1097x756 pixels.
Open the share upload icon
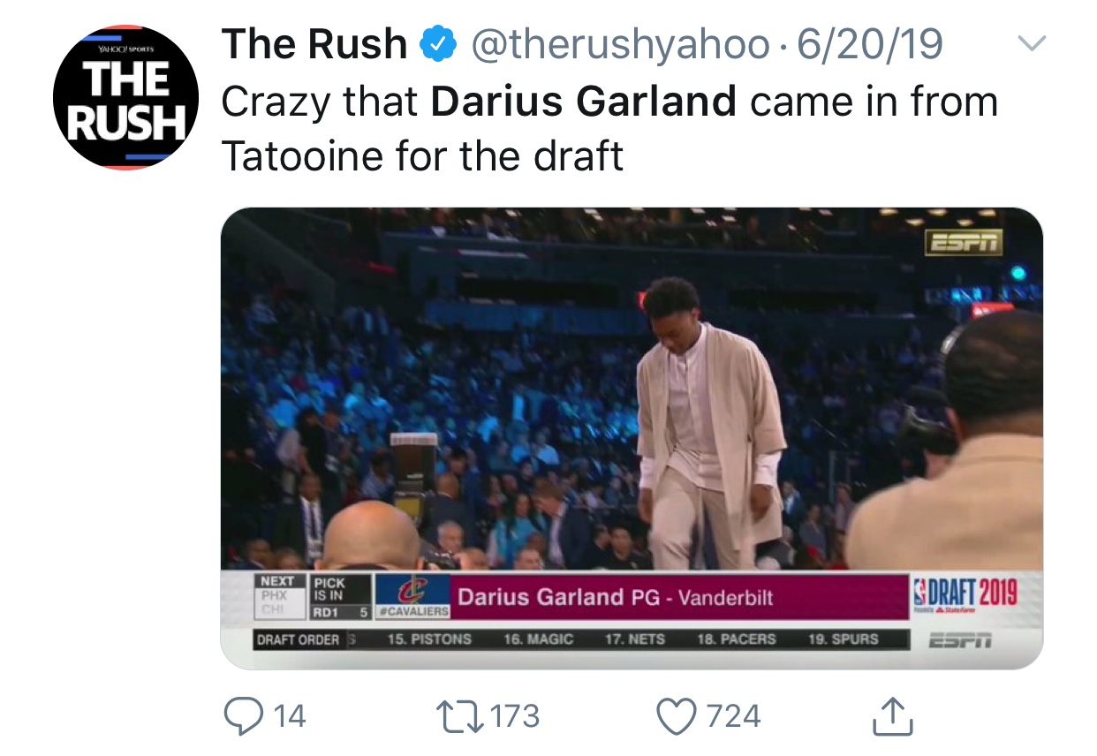(891, 716)
